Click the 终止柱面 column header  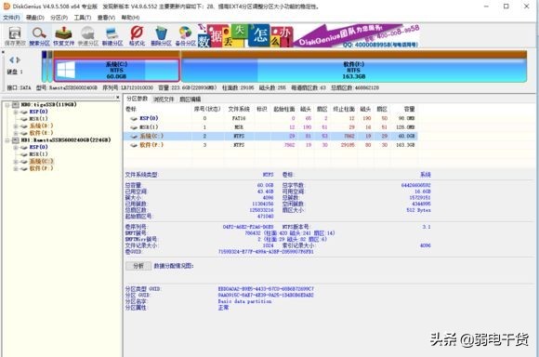(x=344, y=109)
